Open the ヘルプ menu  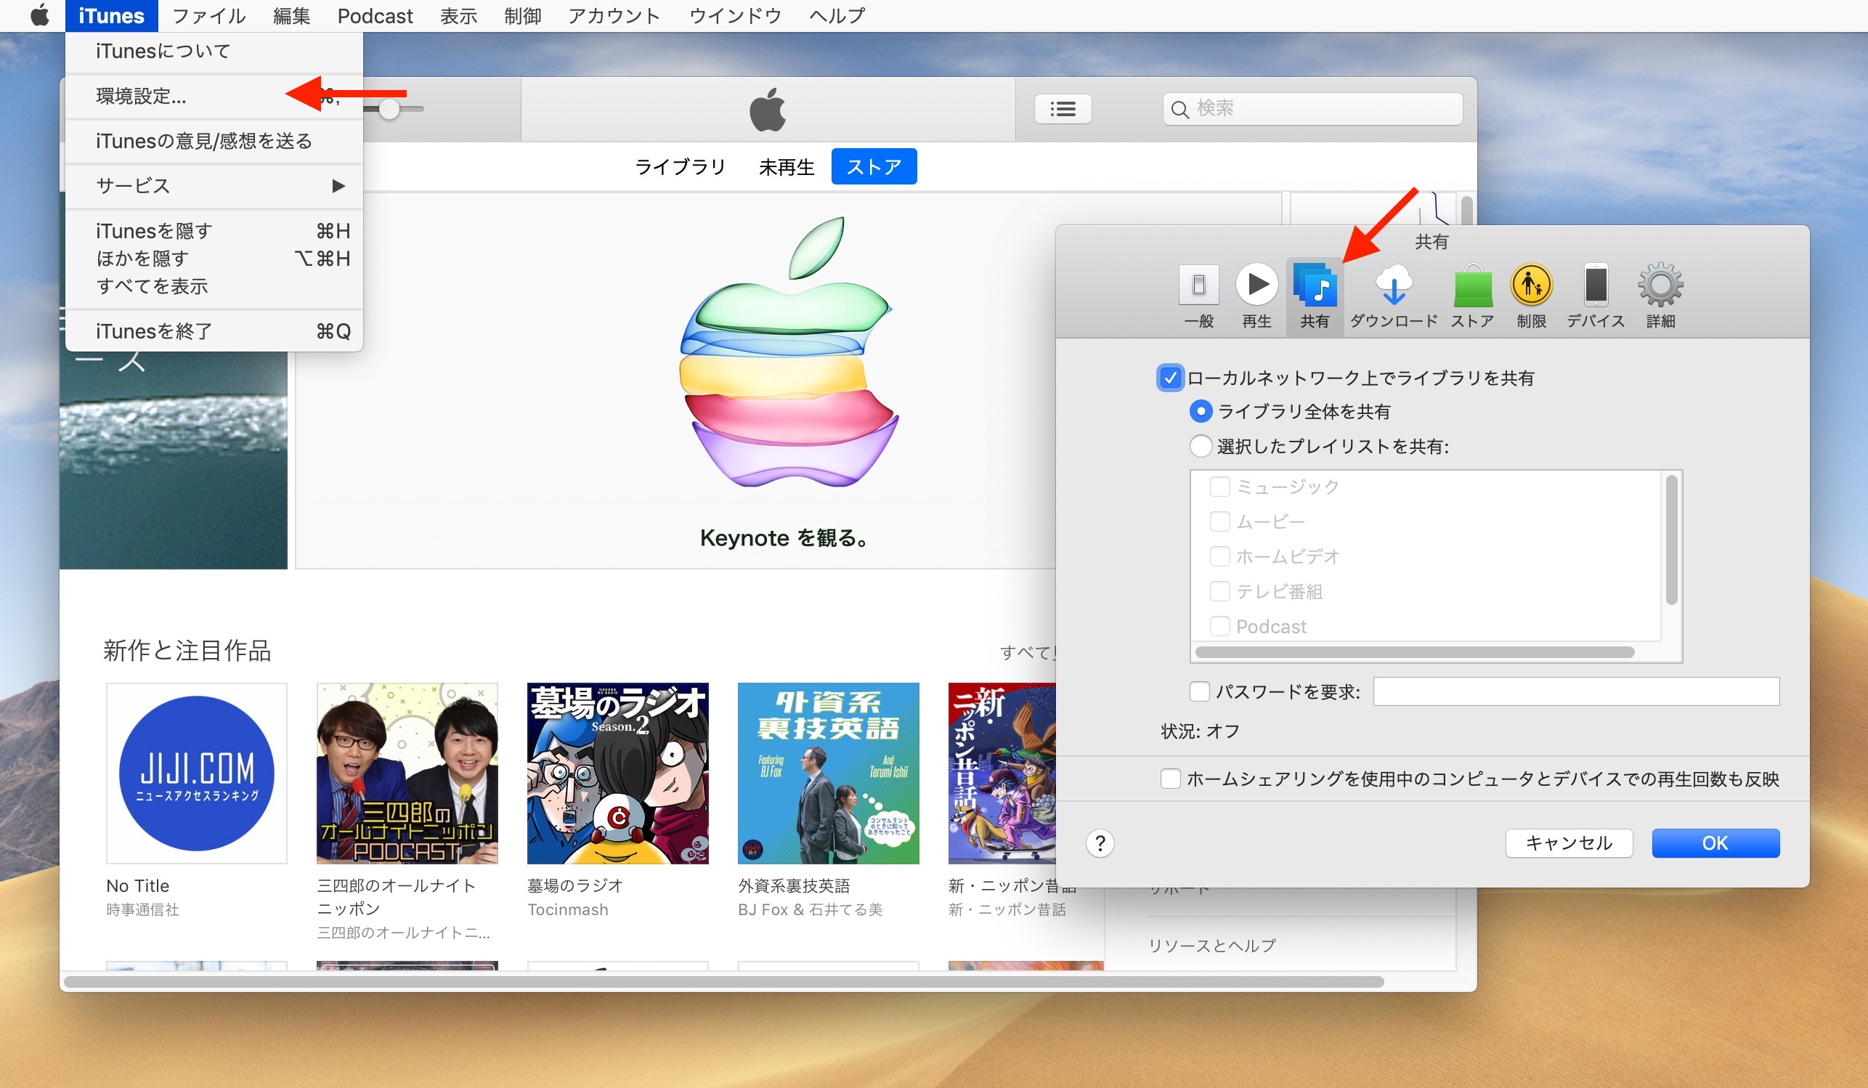coord(837,15)
